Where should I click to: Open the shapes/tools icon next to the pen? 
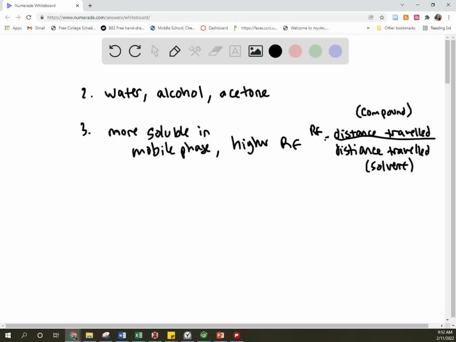[x=195, y=51]
